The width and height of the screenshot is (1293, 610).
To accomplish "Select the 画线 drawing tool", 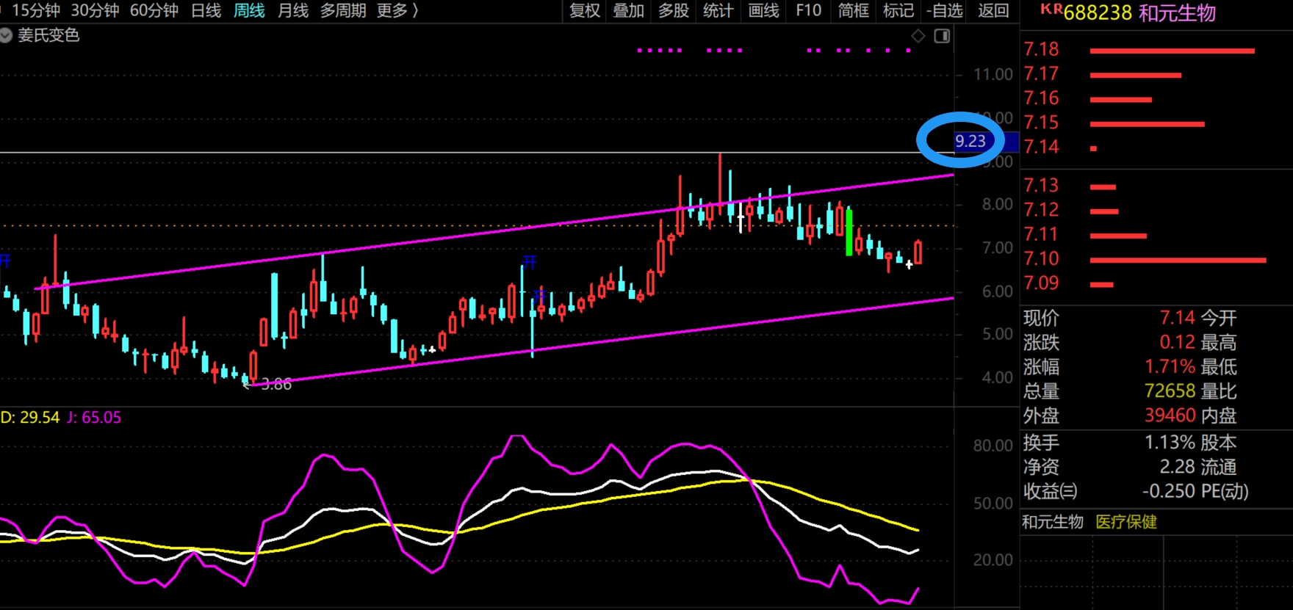I will coord(763,10).
